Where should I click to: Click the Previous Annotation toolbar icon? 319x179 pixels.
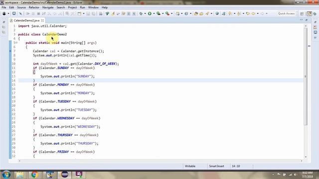tap(239, 13)
